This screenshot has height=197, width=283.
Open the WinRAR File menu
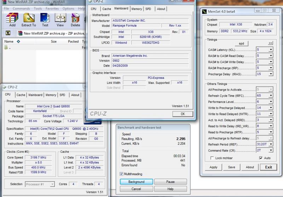pyautogui.click(x=6, y=8)
